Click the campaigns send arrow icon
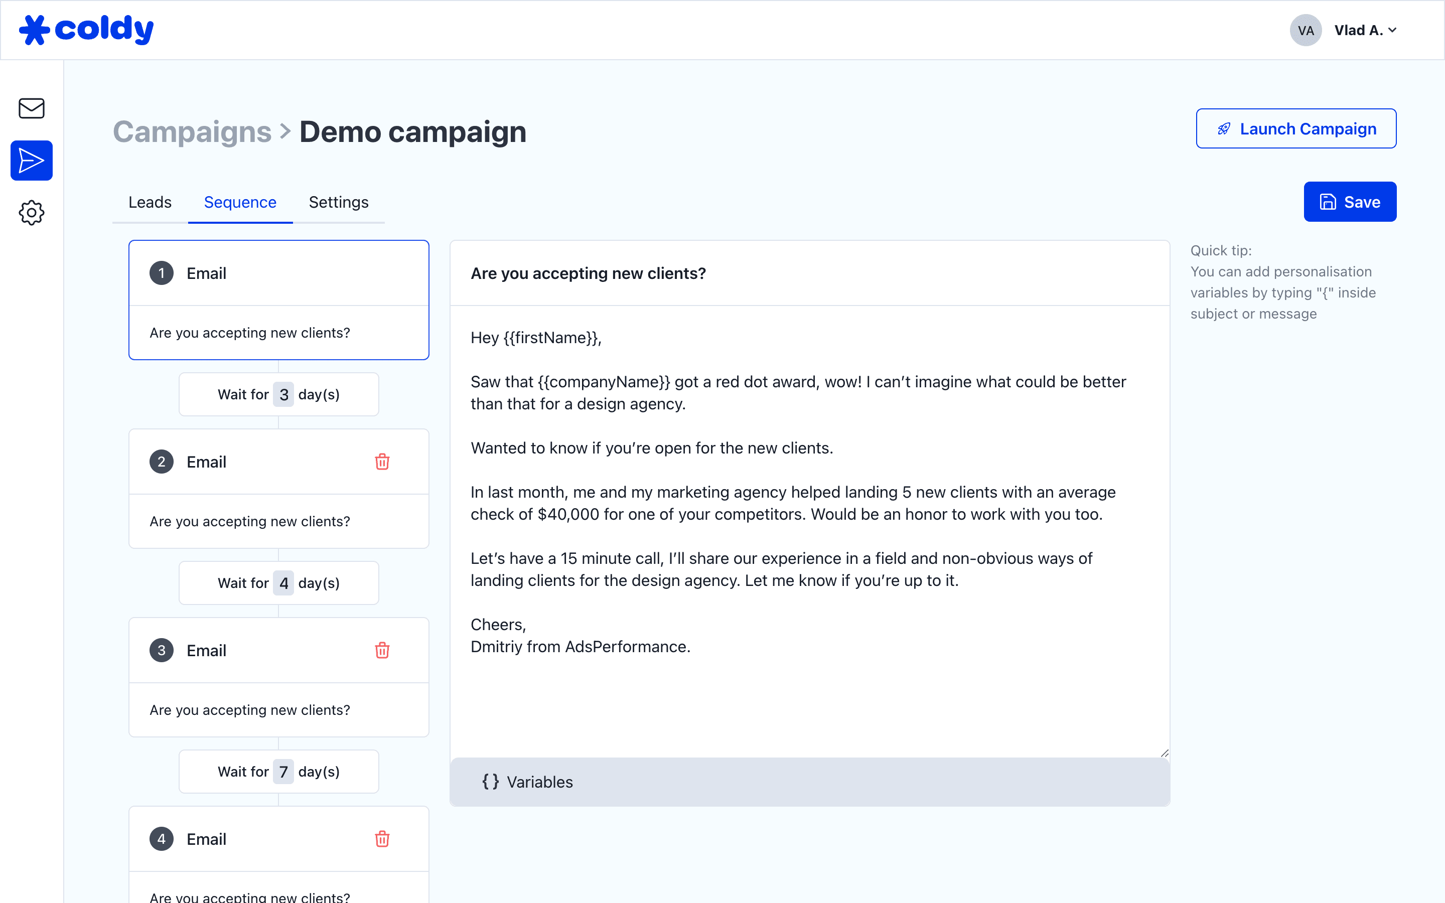1445x903 pixels. (31, 160)
